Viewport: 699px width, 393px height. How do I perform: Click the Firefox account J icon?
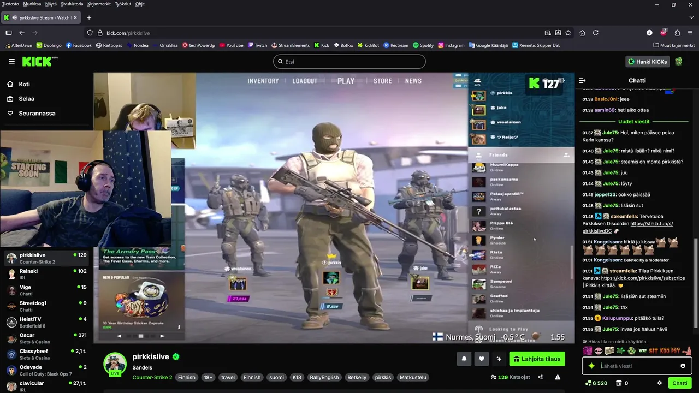(x=649, y=33)
